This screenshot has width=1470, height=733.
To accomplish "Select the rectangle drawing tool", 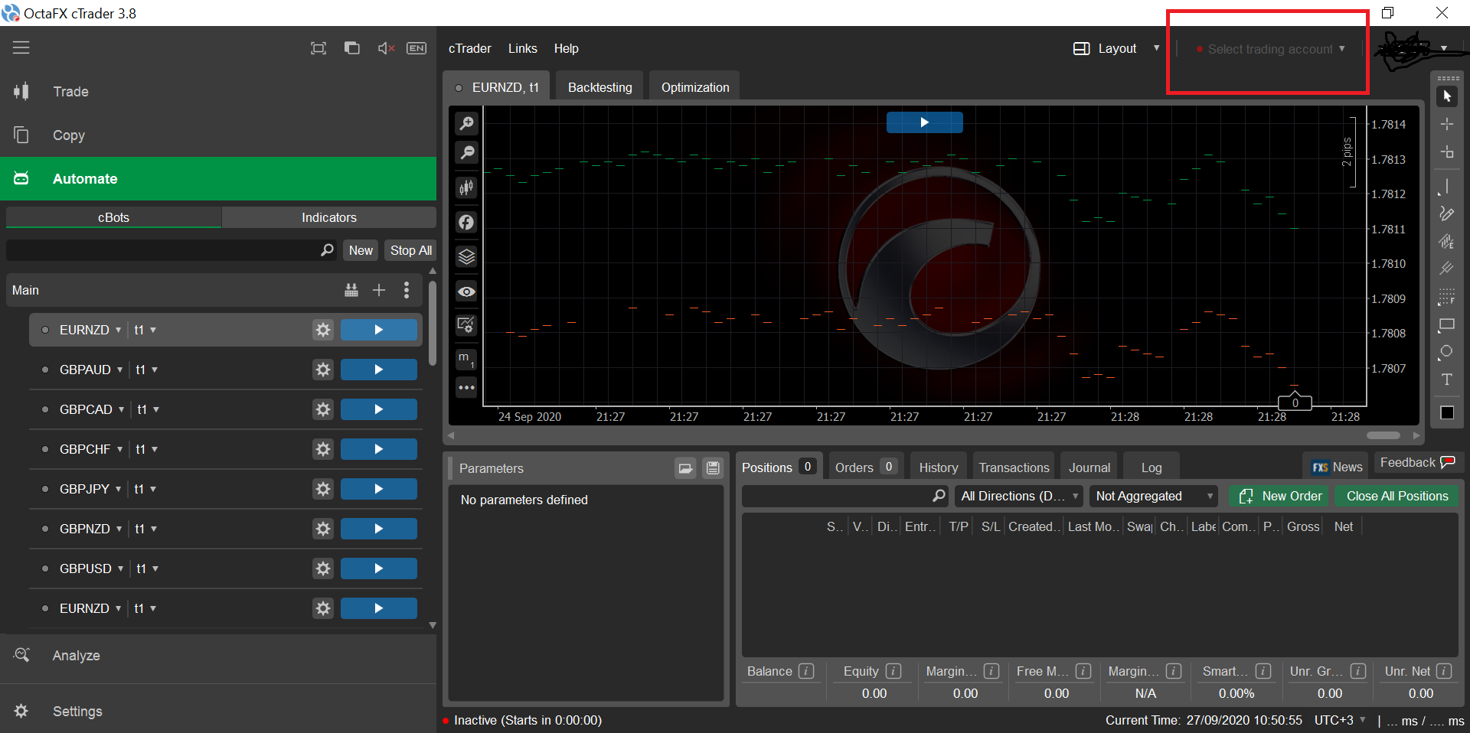I will coord(1447,324).
